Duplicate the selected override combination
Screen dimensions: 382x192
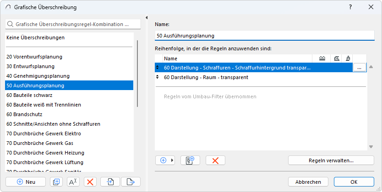click(x=56, y=181)
